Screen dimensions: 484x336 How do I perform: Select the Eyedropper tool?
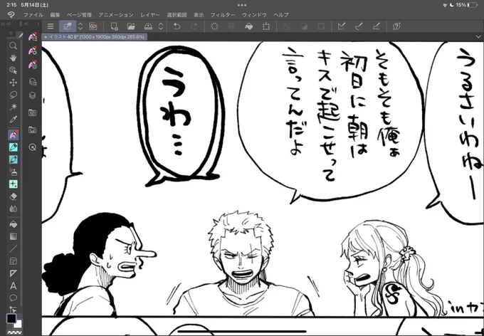pyautogui.click(x=13, y=119)
